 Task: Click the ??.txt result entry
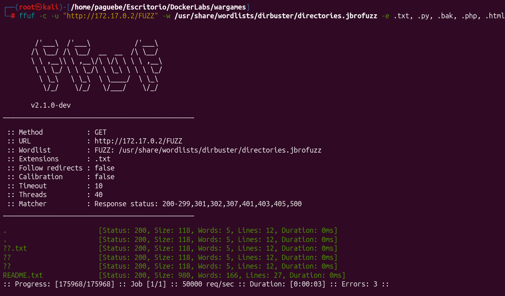(15, 248)
